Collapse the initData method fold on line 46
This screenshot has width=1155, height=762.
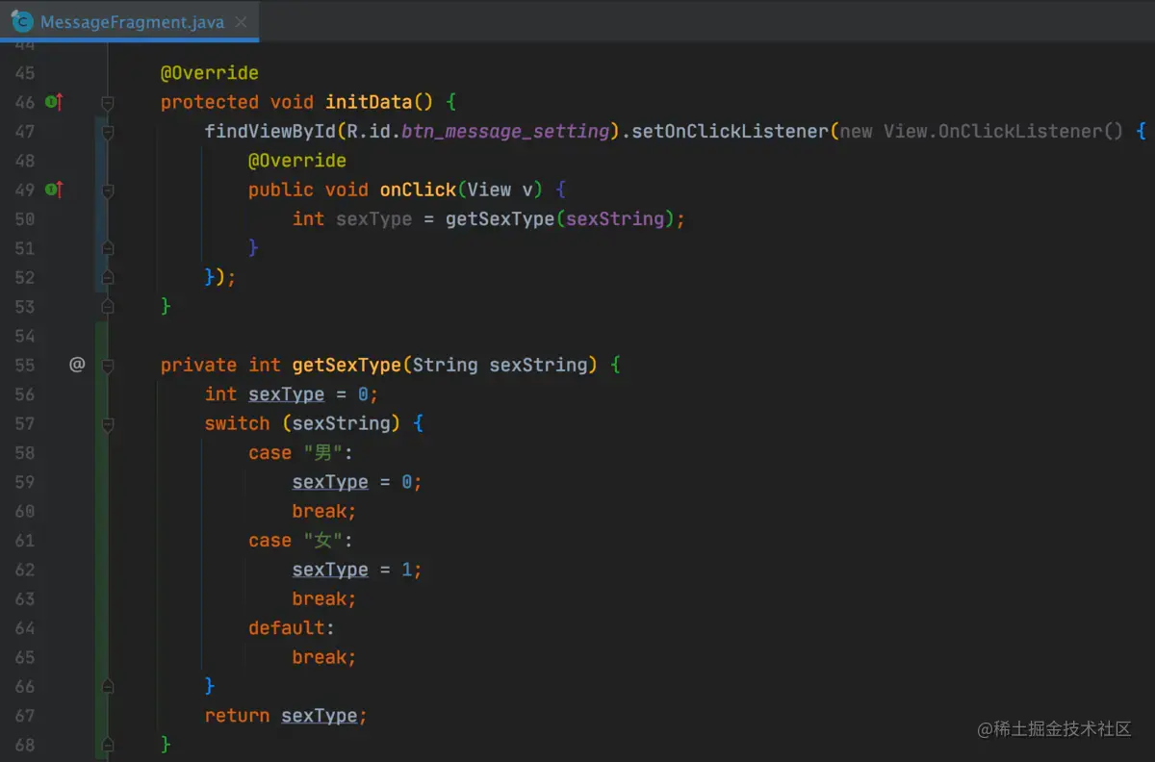pyautogui.click(x=108, y=102)
